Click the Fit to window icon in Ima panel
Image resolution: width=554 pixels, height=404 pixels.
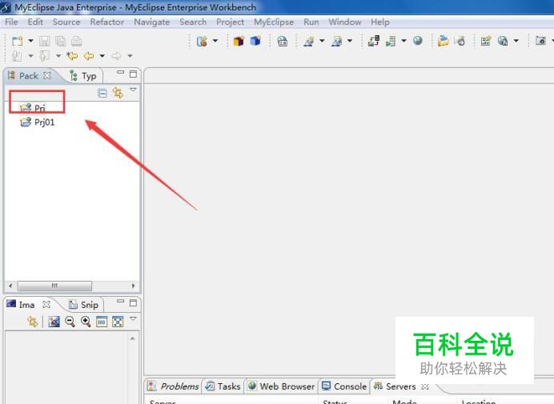click(118, 322)
